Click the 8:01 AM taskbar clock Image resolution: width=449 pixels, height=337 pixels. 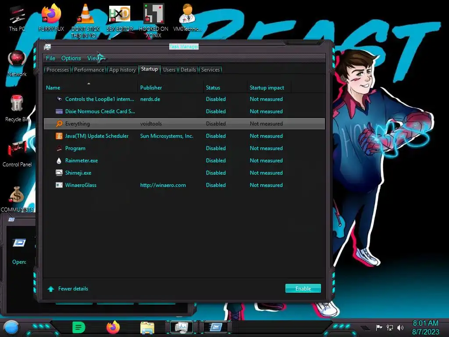[x=425, y=323]
